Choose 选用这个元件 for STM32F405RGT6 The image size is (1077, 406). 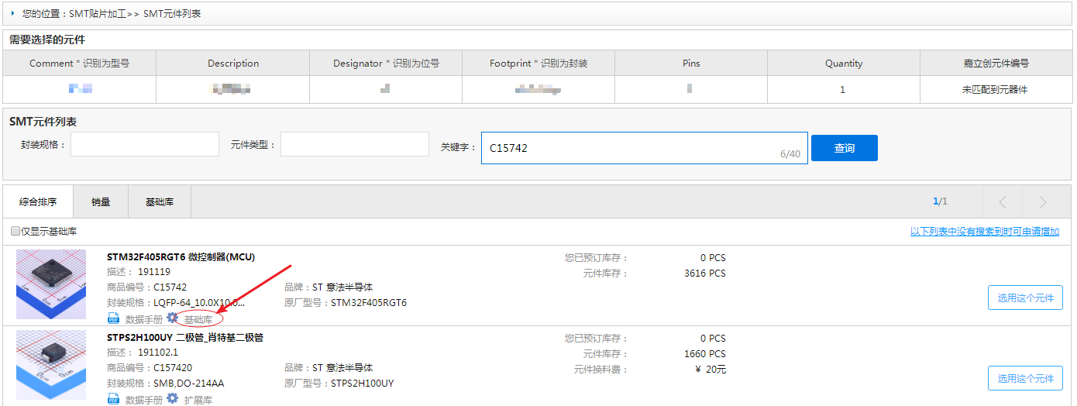coord(1025,298)
